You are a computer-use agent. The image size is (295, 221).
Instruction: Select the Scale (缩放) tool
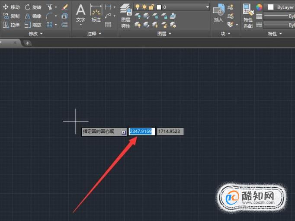[x=33, y=25]
